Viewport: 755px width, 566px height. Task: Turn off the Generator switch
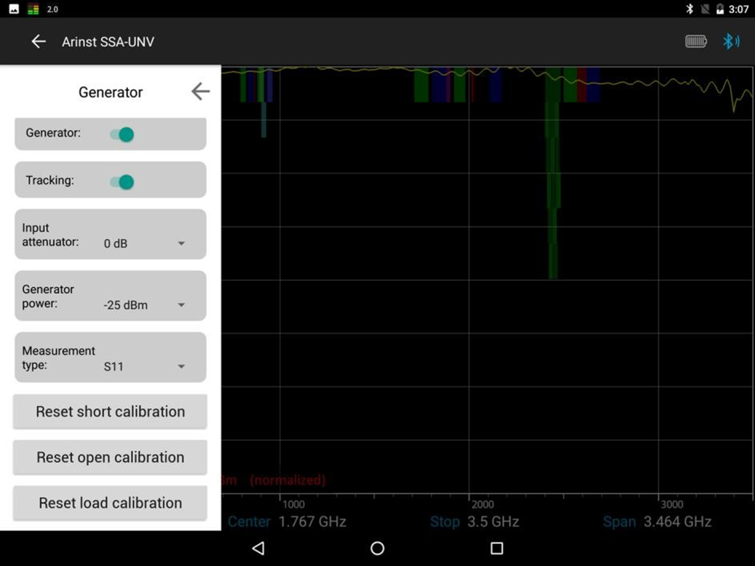tap(122, 134)
